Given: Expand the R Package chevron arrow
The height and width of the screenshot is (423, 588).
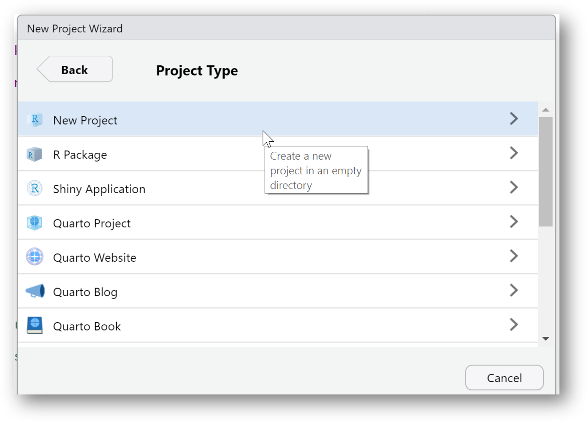Looking at the screenshot, I should coord(513,153).
